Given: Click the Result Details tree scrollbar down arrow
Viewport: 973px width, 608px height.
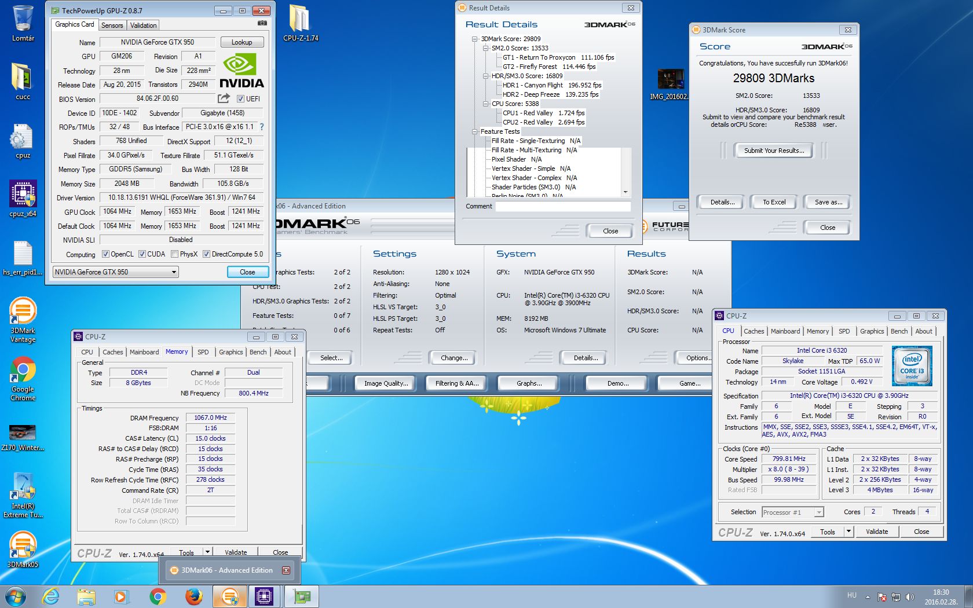Looking at the screenshot, I should 625,192.
